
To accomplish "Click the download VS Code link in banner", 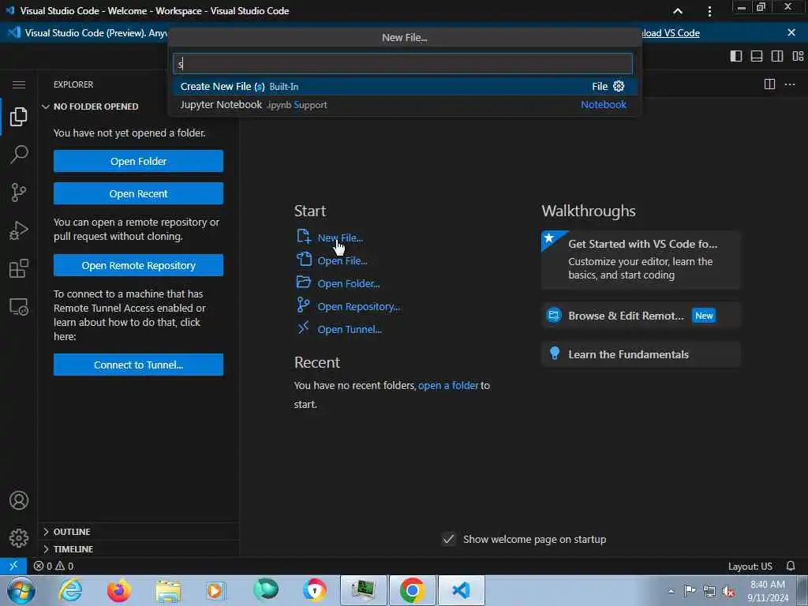I will (671, 33).
